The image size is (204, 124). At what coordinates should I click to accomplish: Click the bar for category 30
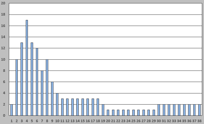coord(159,110)
